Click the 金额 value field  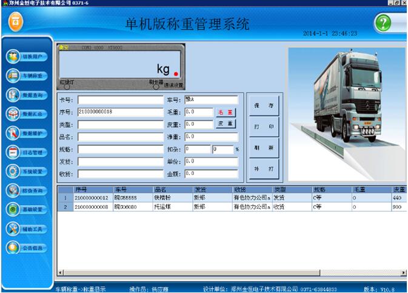212,173
